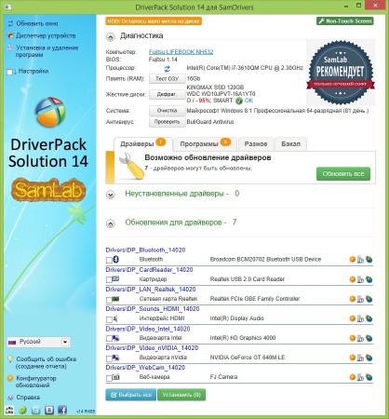Click the Non-Touch Screen button

(345, 21)
